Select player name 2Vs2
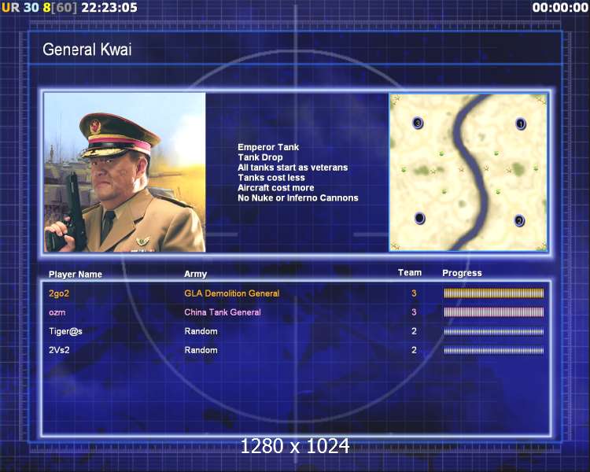Viewport: 590px width, 472px height. (x=59, y=350)
